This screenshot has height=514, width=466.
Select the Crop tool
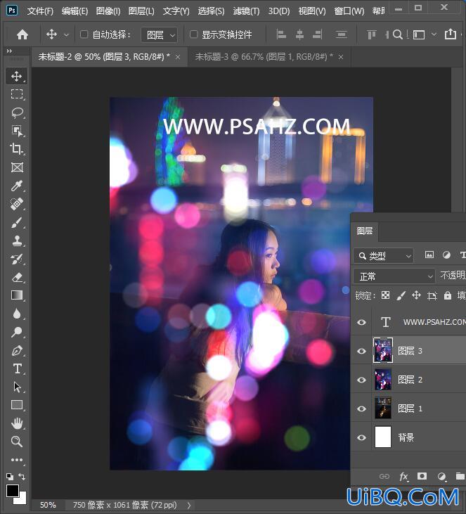(x=17, y=149)
